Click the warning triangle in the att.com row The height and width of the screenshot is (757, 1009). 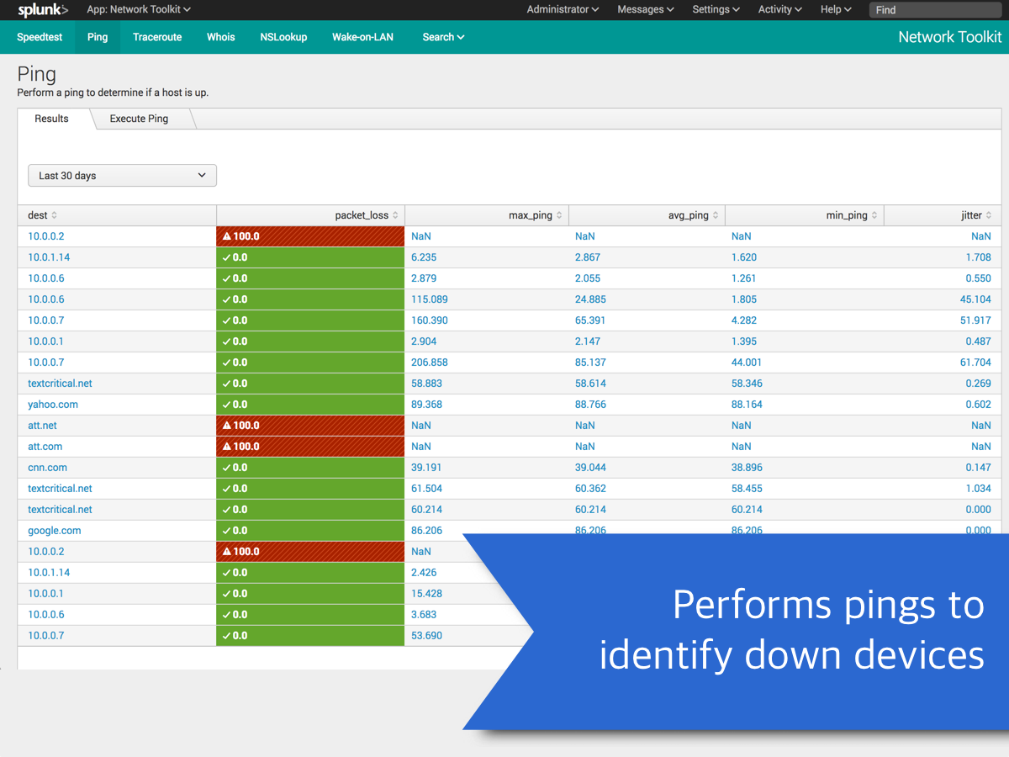tap(227, 447)
